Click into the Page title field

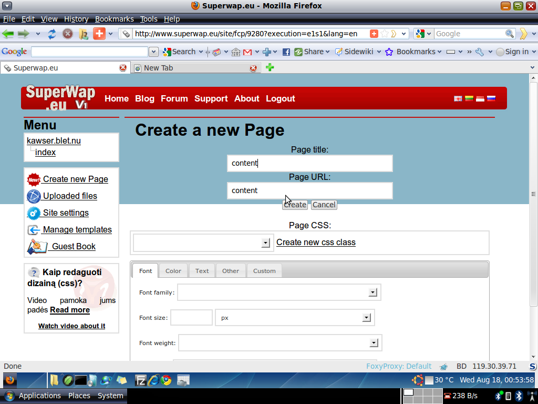[310, 163]
